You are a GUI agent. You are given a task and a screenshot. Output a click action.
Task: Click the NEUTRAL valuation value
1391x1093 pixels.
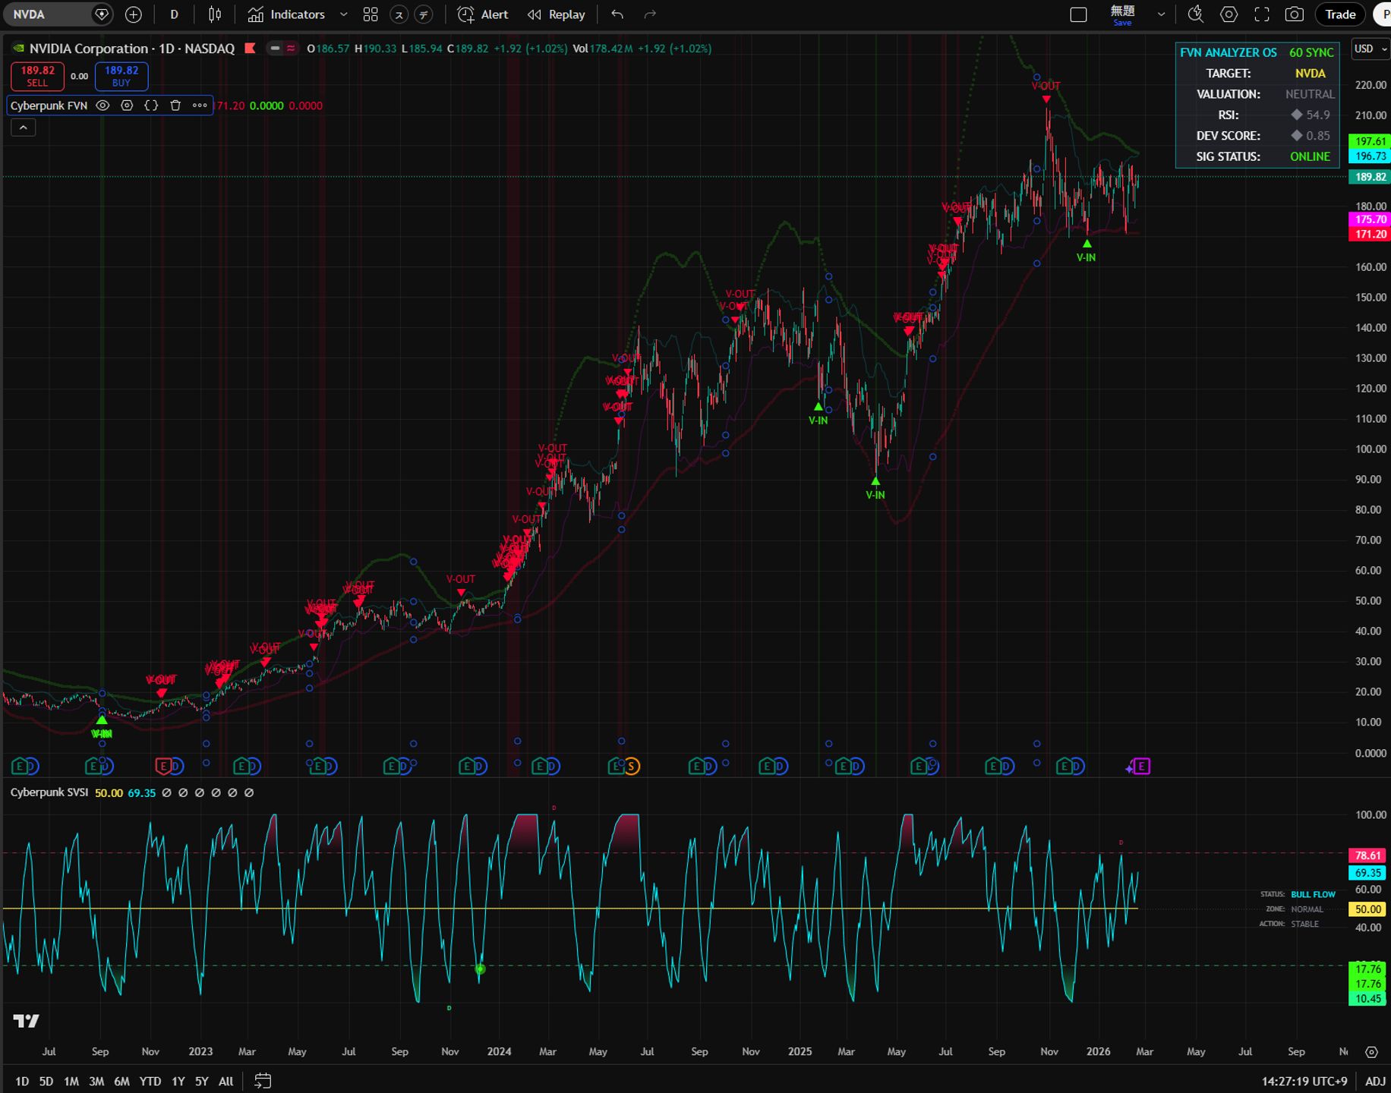(x=1310, y=94)
